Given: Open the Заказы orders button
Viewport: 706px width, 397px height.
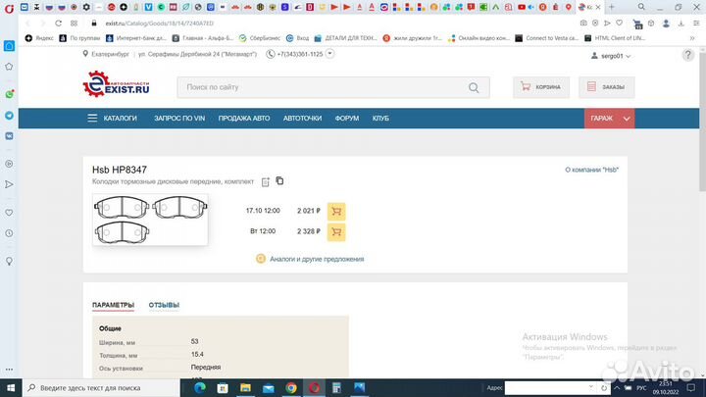Looking at the screenshot, I should point(606,87).
